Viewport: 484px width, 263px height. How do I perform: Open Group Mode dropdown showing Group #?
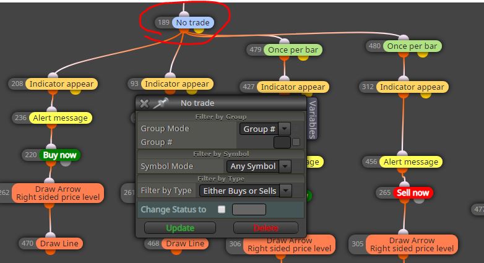coord(265,129)
